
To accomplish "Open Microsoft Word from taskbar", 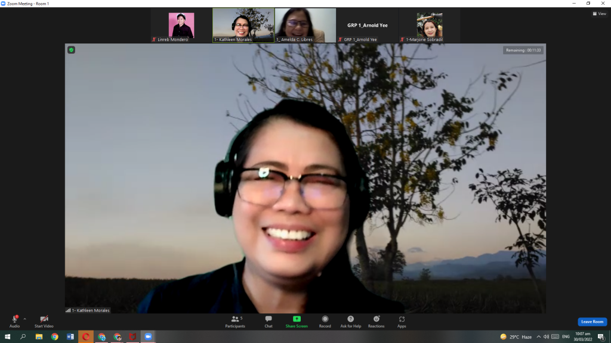I will click(x=70, y=337).
